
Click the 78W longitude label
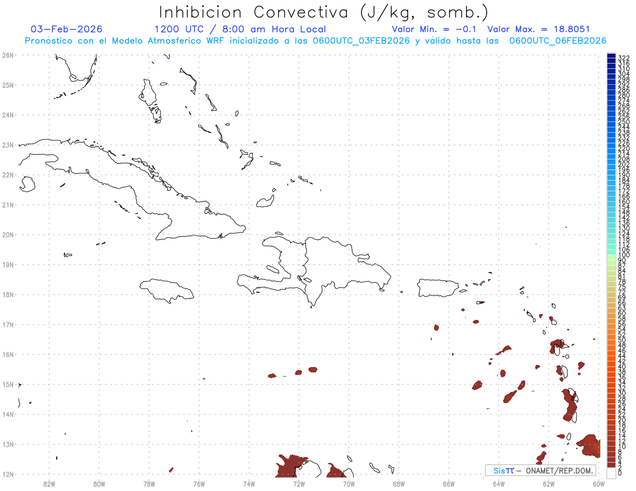149,484
